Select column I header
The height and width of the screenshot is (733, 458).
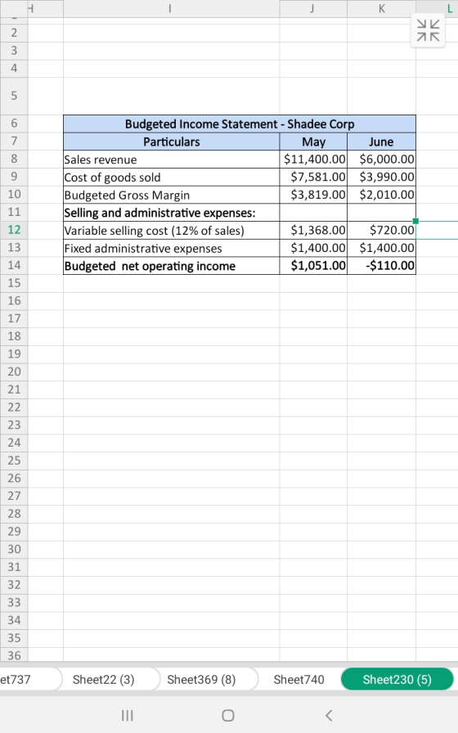coord(171,8)
